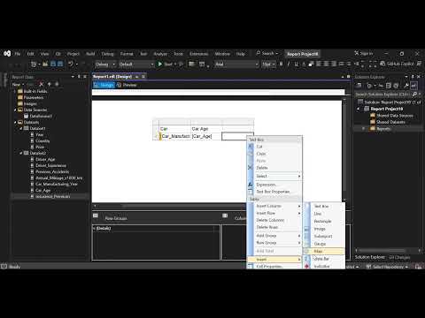The width and height of the screenshot is (425, 318).
Task: Click the Solution Explorer properties wrench icon
Action: tap(406, 86)
